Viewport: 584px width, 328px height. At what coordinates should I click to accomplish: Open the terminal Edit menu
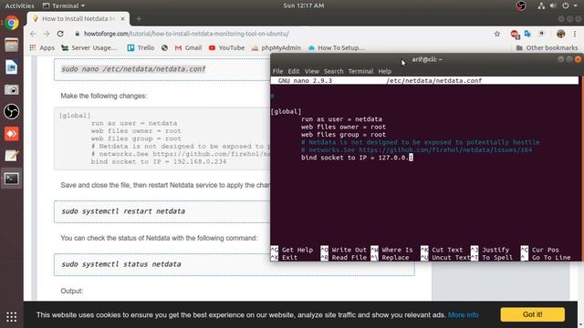click(x=294, y=71)
